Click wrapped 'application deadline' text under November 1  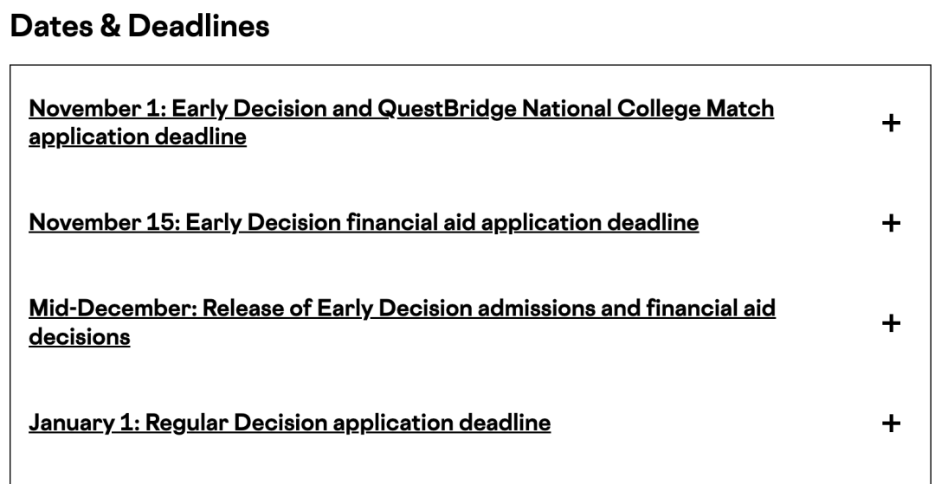coord(138,137)
